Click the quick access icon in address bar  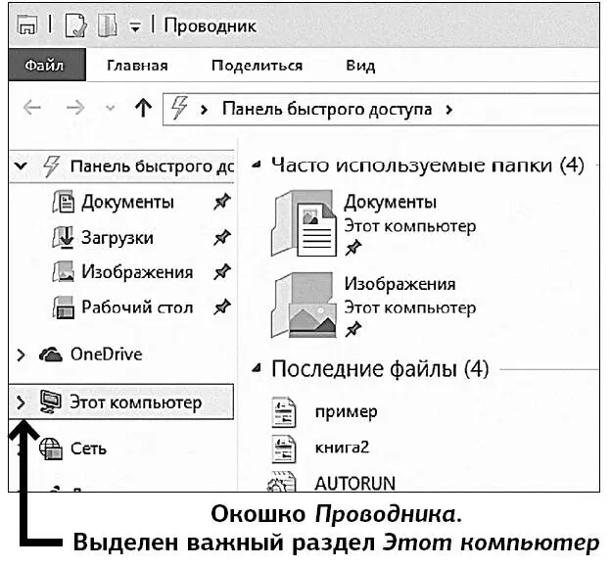point(179,108)
